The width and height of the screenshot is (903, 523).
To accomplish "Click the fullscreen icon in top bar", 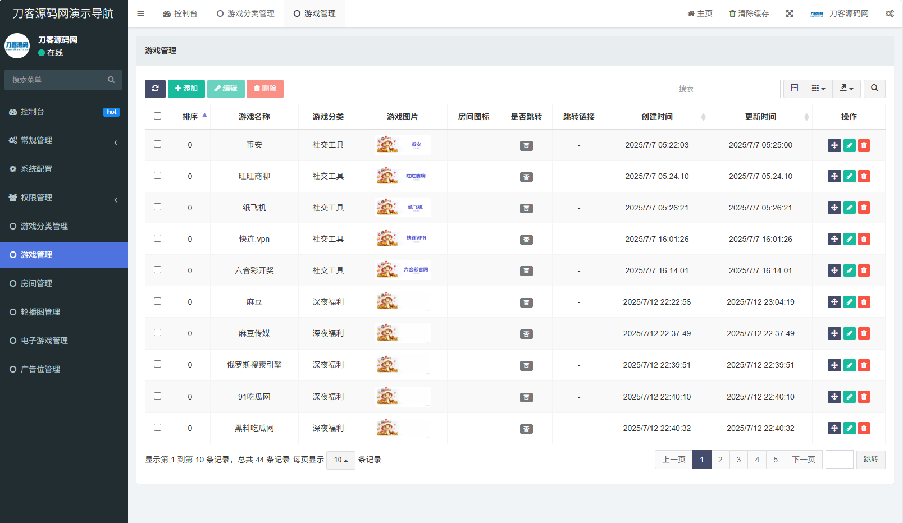I will click(789, 13).
